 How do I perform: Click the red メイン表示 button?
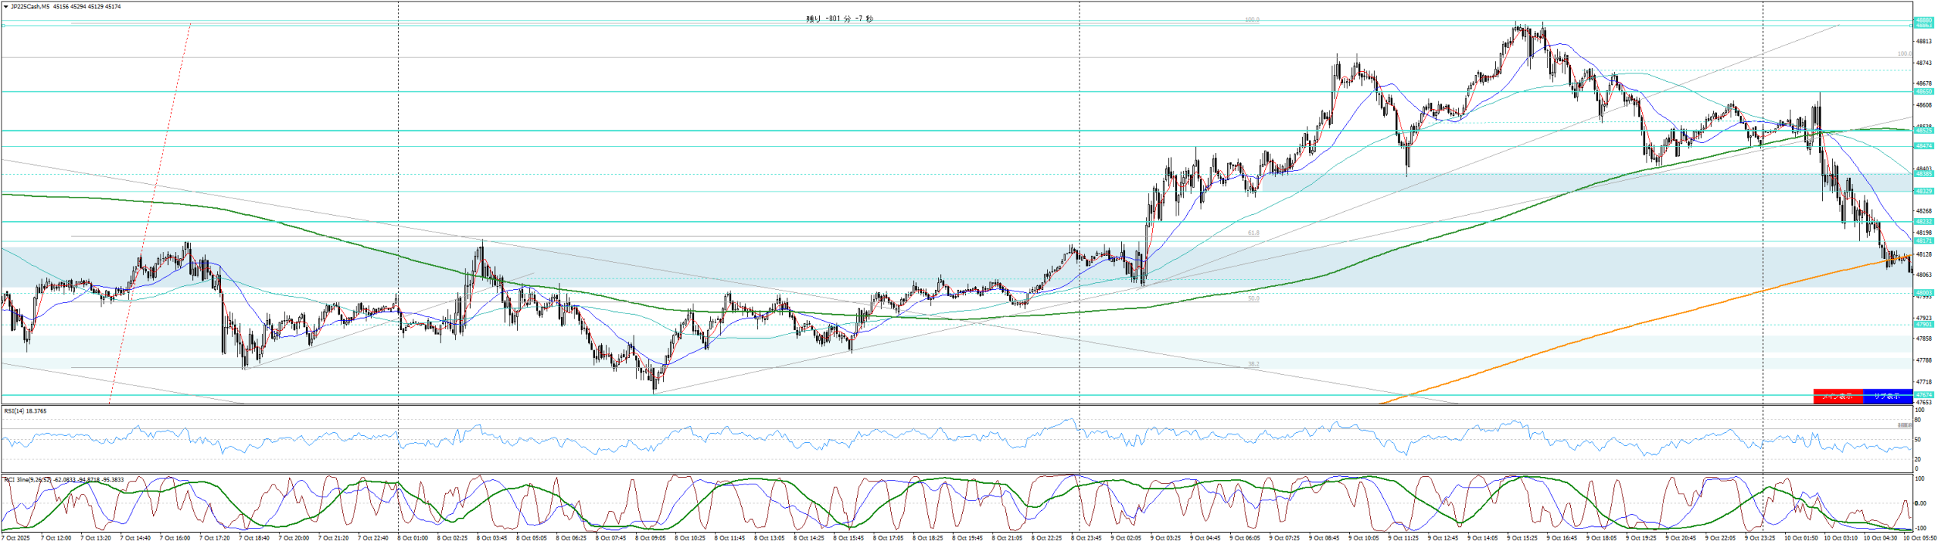pos(1837,396)
